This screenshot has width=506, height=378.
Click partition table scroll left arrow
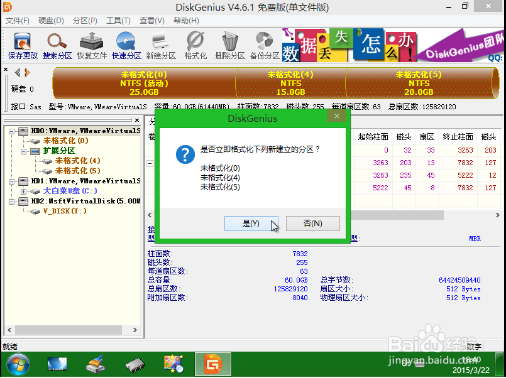[150, 215]
